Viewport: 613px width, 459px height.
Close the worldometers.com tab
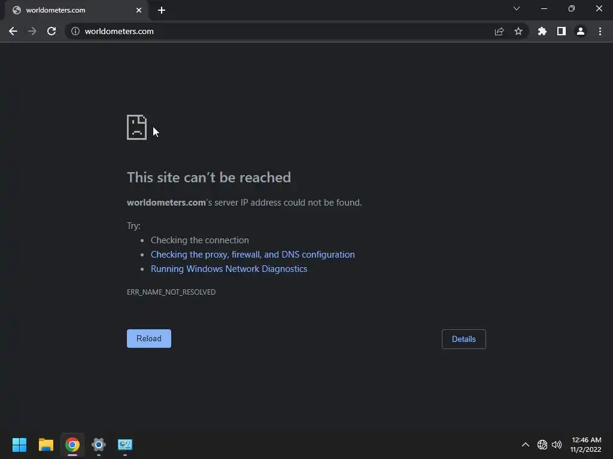(139, 10)
